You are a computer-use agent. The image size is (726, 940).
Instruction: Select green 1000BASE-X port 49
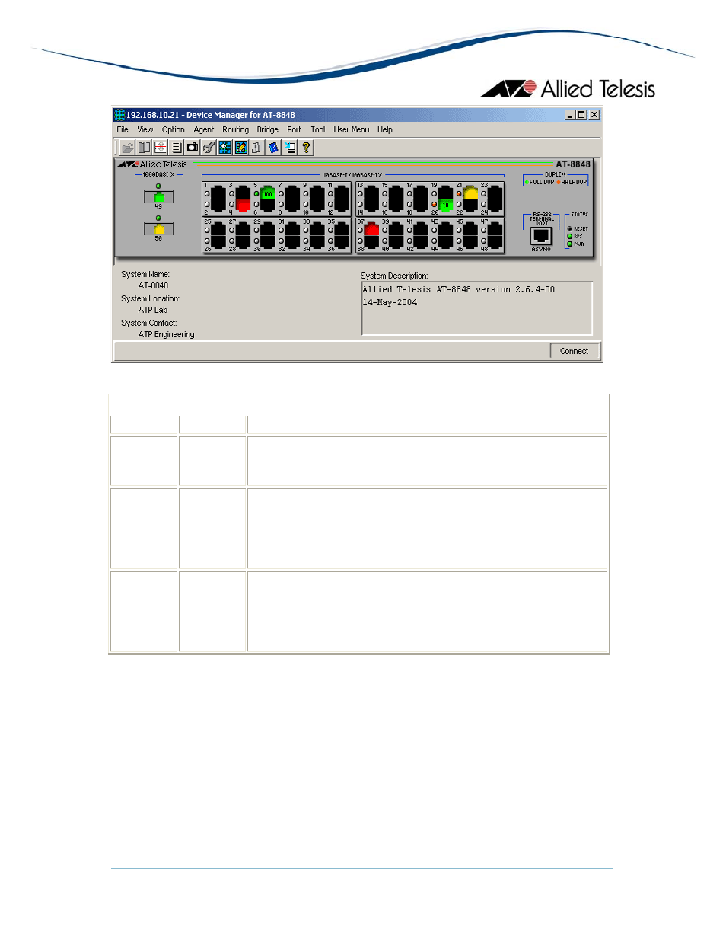pos(159,196)
